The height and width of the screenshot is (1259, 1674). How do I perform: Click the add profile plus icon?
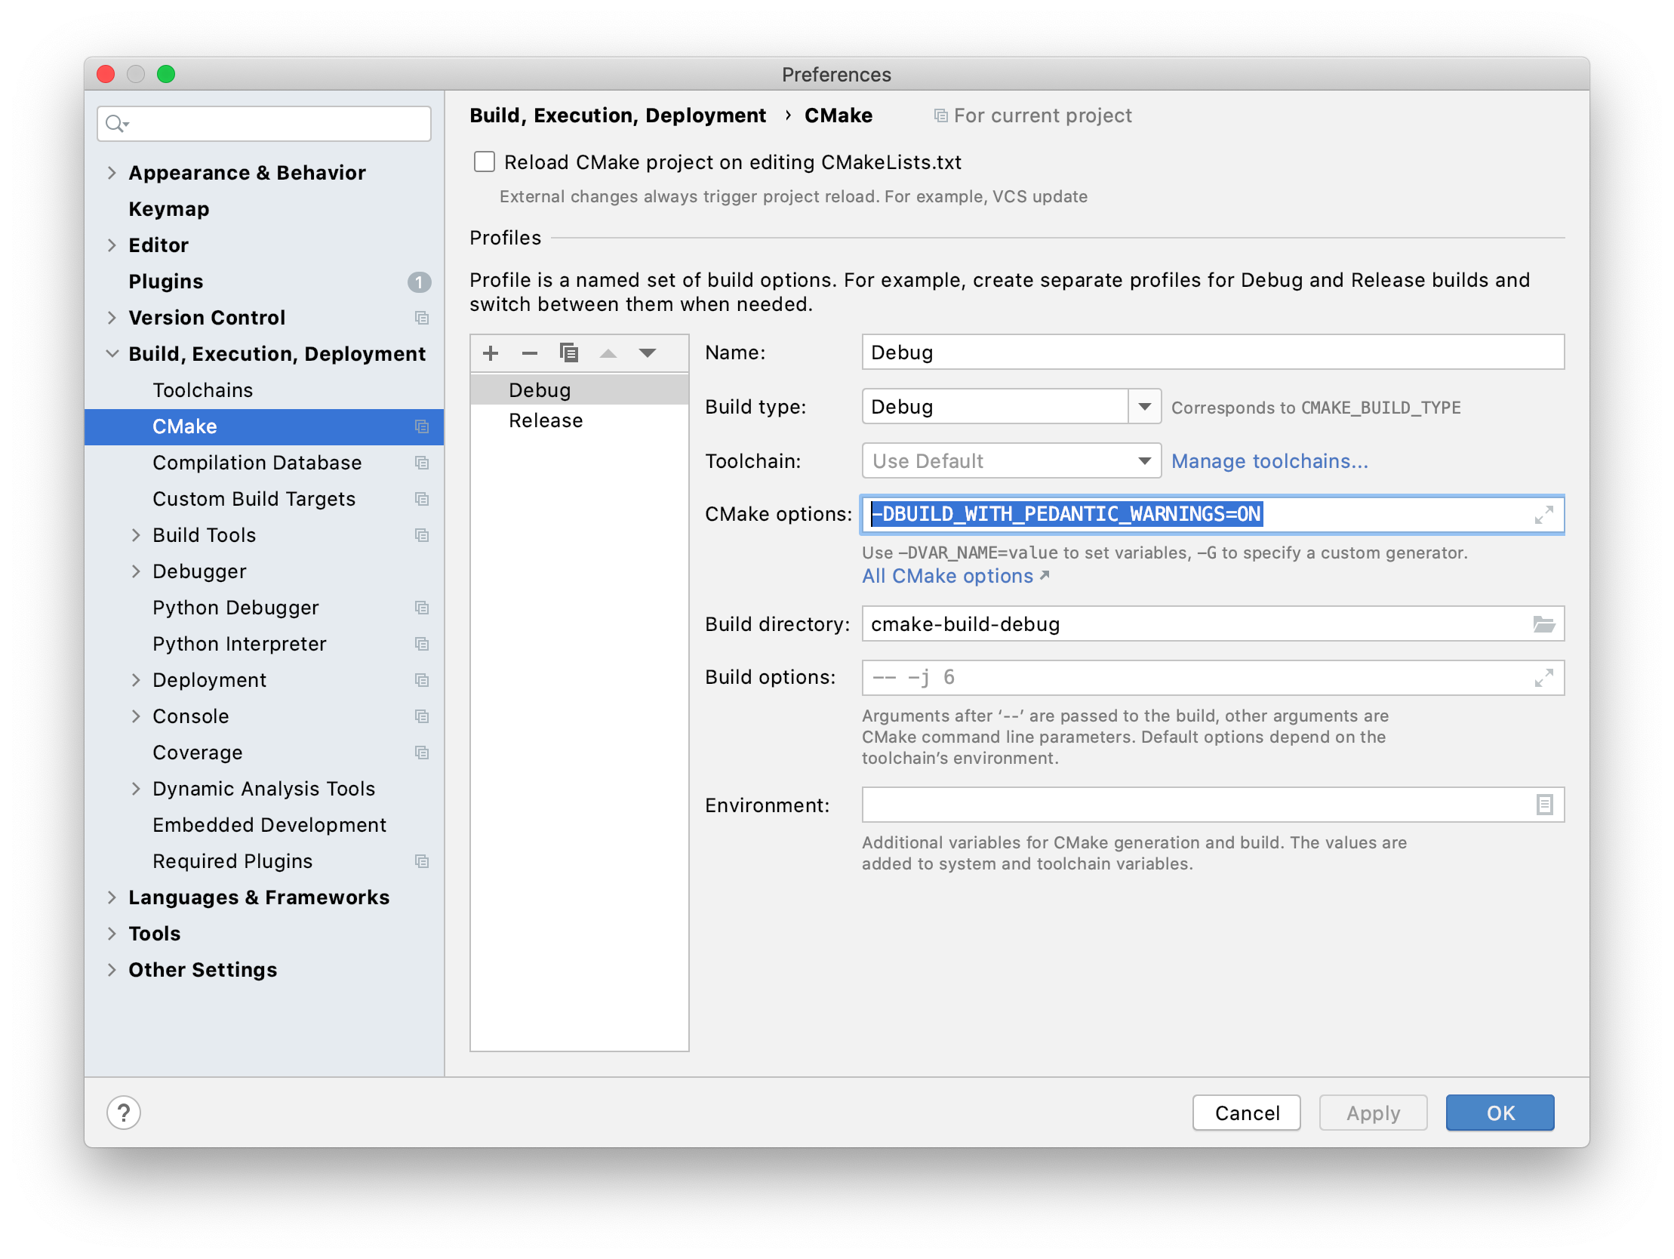click(x=491, y=352)
